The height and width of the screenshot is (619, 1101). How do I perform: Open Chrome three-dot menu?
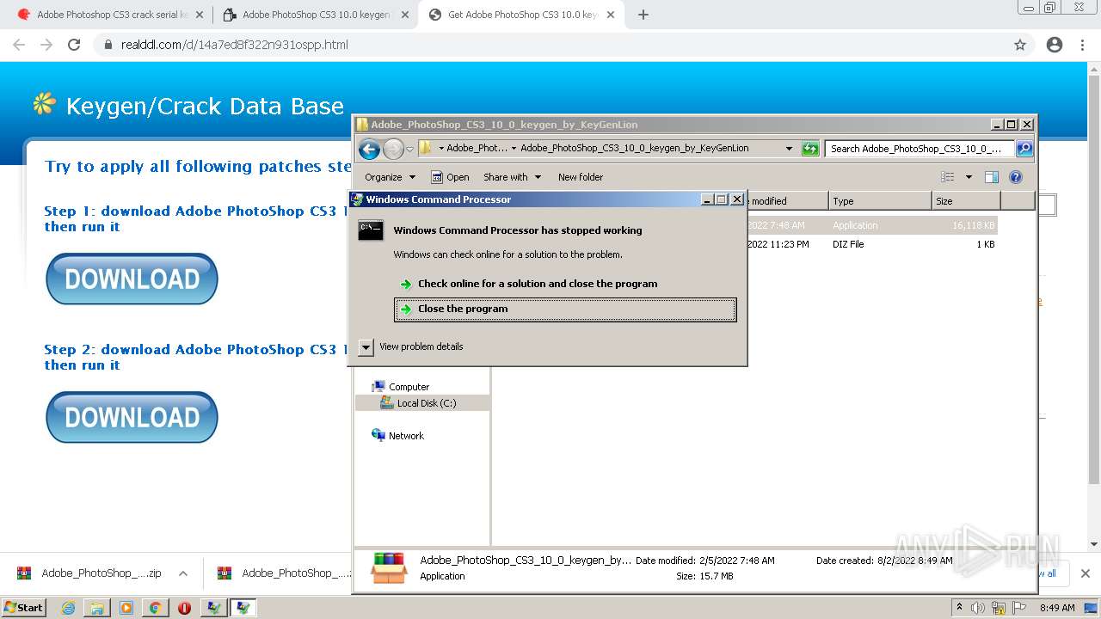pyautogui.click(x=1082, y=45)
